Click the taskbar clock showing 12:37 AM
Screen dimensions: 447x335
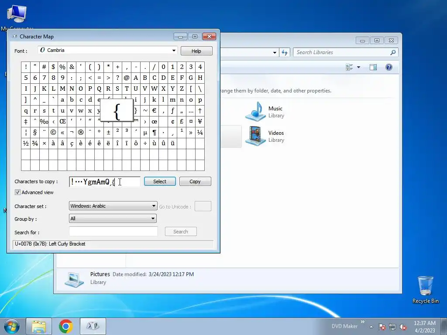[x=425, y=327]
